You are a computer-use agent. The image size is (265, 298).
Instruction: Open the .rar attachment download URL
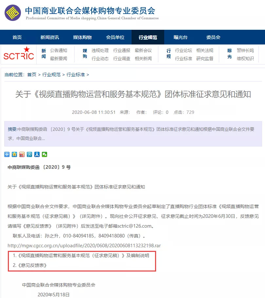84,246
